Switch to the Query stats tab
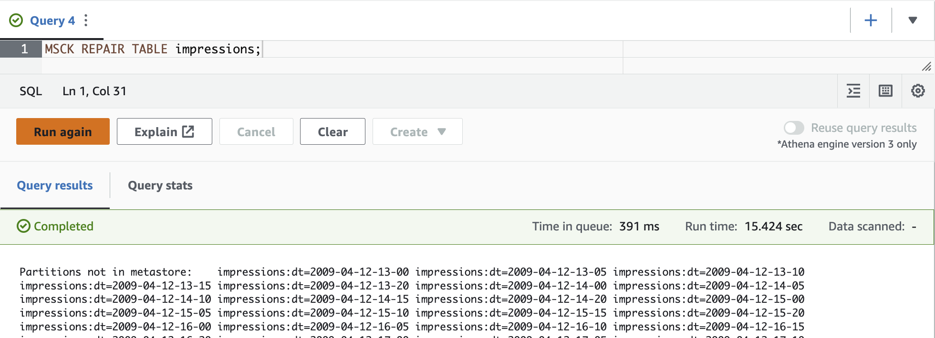Image resolution: width=935 pixels, height=338 pixels. click(160, 186)
